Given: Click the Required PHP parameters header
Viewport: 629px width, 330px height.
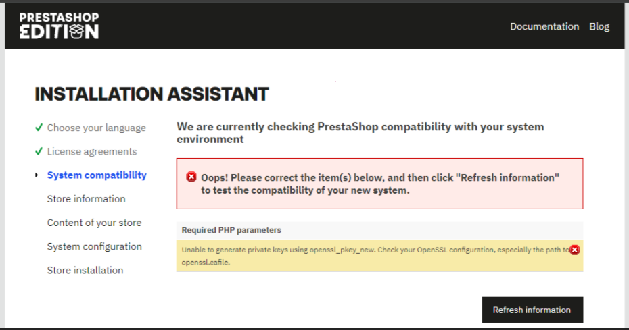Looking at the screenshot, I should tap(231, 230).
